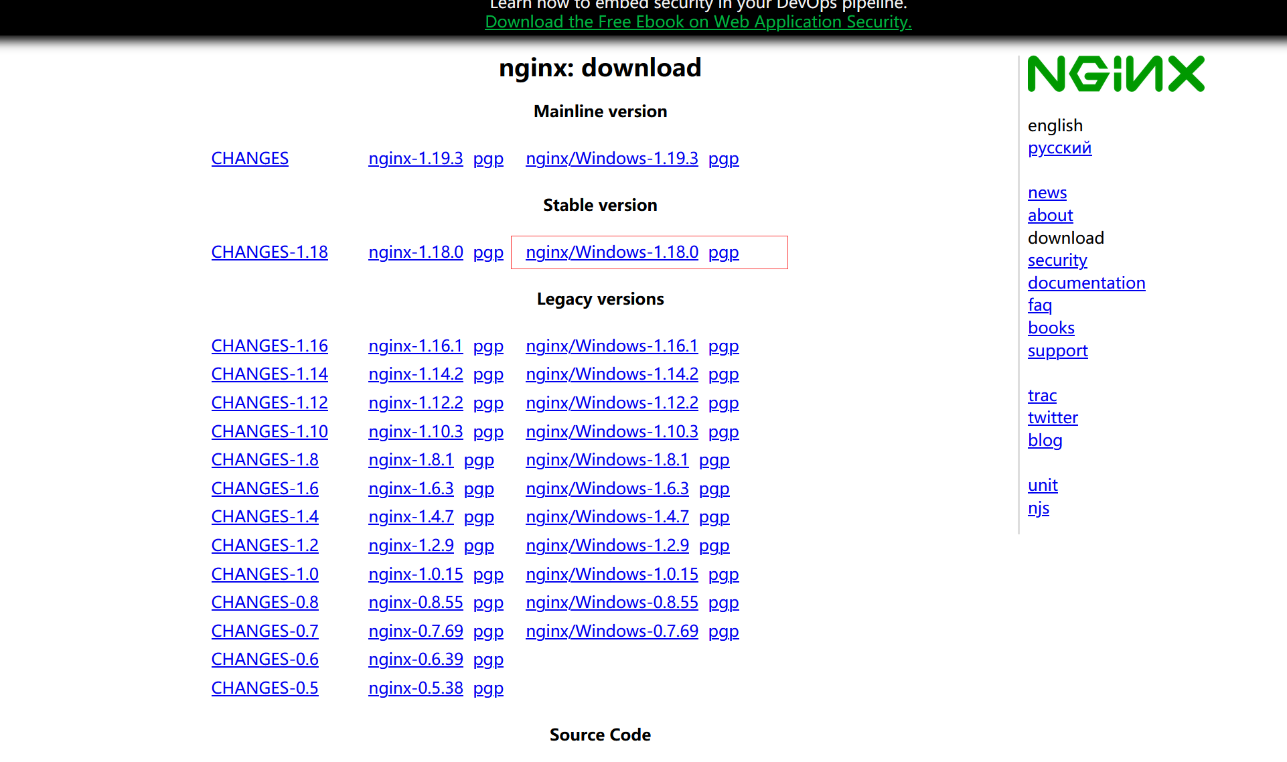Download nginx/Windows-0.7.69 legacy build
The image size is (1287, 762).
tap(611, 631)
